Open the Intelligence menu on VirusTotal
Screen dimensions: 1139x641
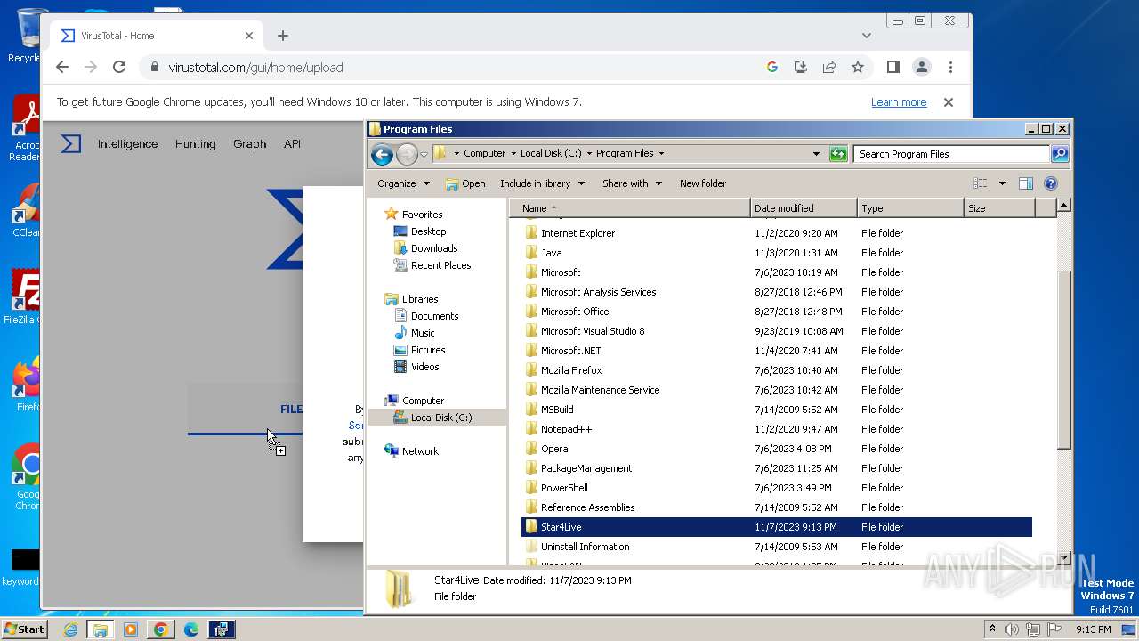pos(127,143)
